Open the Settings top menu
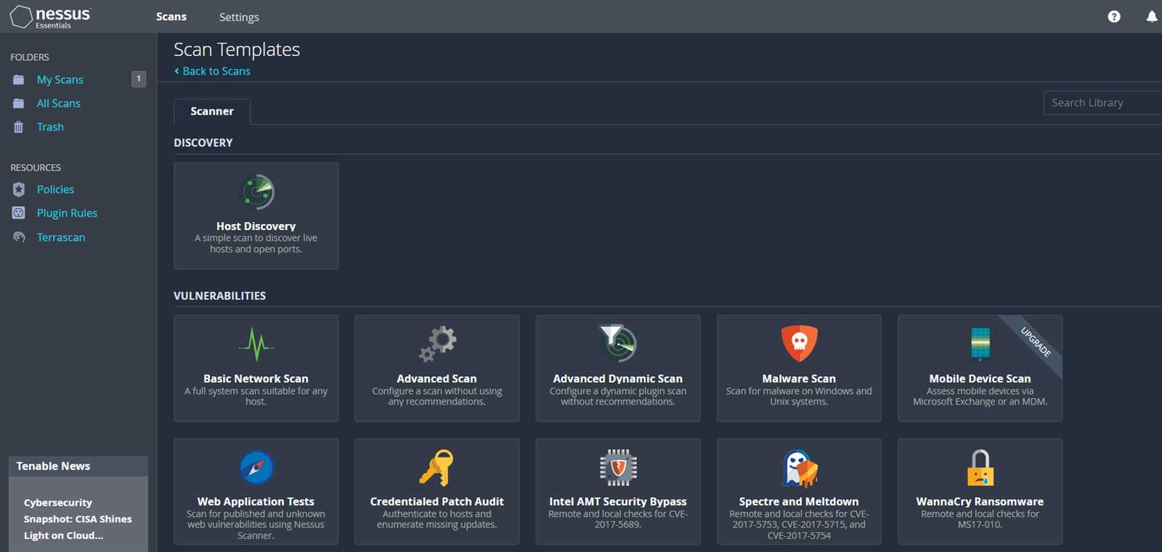The width and height of the screenshot is (1162, 552). tap(239, 17)
